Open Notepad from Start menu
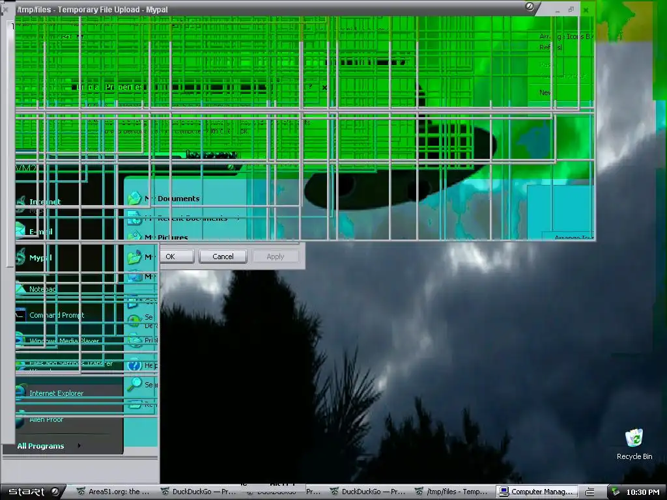Screen dimensions: 667x500 pos(42,289)
